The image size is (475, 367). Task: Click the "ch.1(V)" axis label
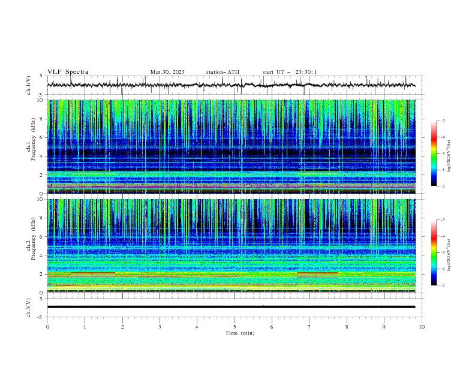pos(29,85)
